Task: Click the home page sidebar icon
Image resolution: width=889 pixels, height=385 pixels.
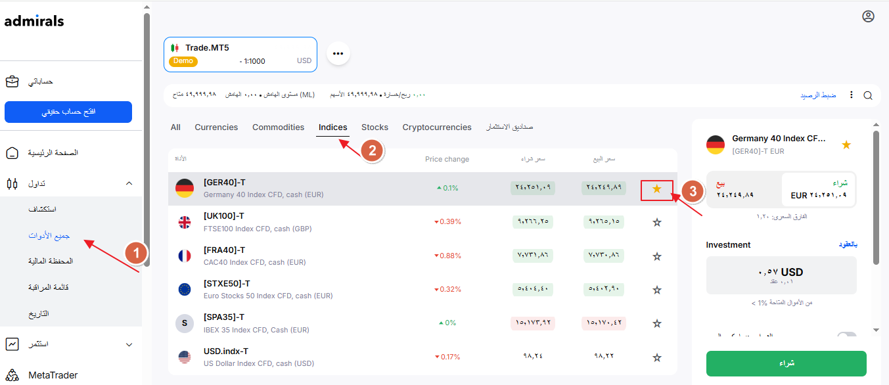Action: click(x=12, y=153)
